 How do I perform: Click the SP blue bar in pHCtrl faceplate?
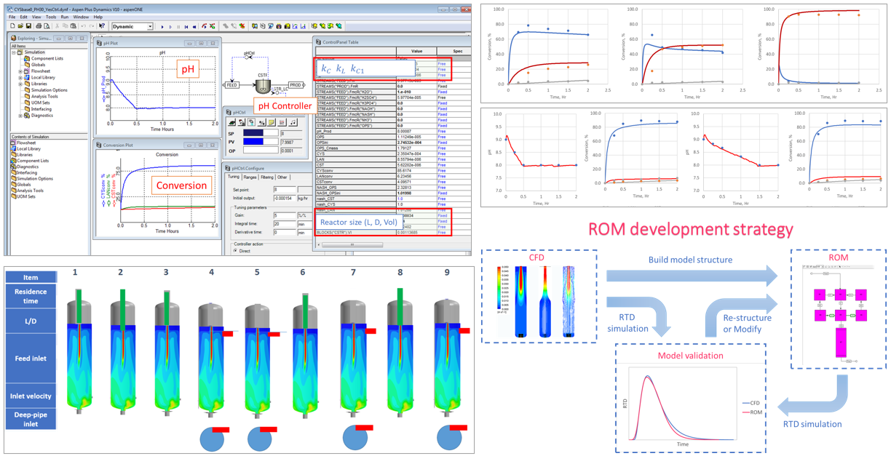coord(253,133)
